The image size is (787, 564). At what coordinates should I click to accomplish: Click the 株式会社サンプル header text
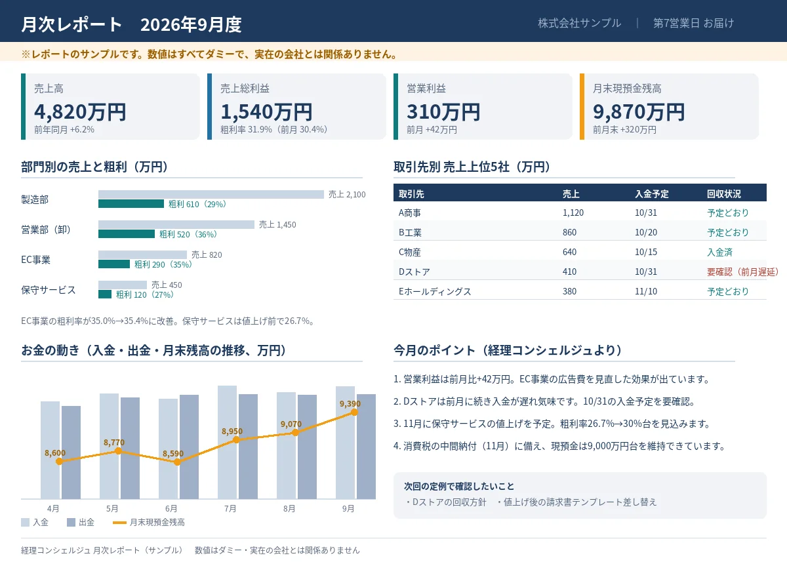pyautogui.click(x=580, y=23)
